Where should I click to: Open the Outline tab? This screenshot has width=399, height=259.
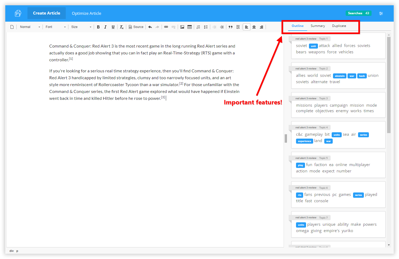point(298,26)
